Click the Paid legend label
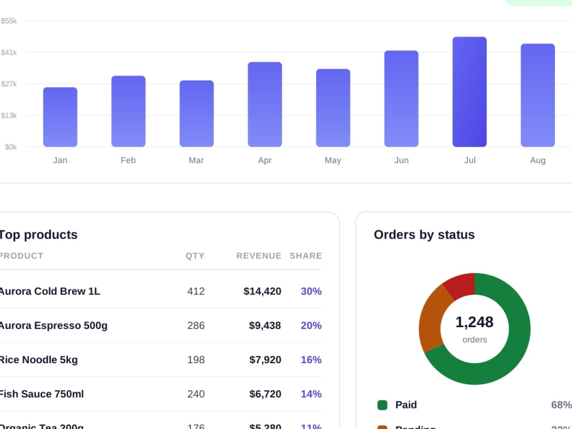This screenshot has width=572, height=429. [x=406, y=405]
